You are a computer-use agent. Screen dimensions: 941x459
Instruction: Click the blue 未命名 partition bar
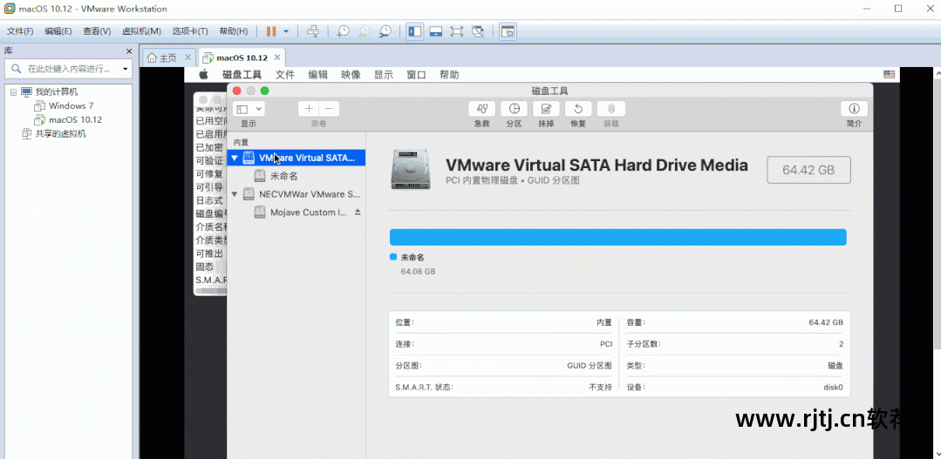pyautogui.click(x=618, y=237)
